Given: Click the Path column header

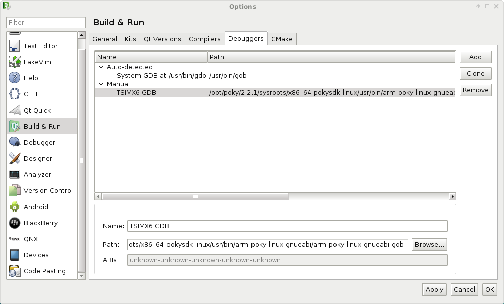Looking at the screenshot, I should (331, 57).
